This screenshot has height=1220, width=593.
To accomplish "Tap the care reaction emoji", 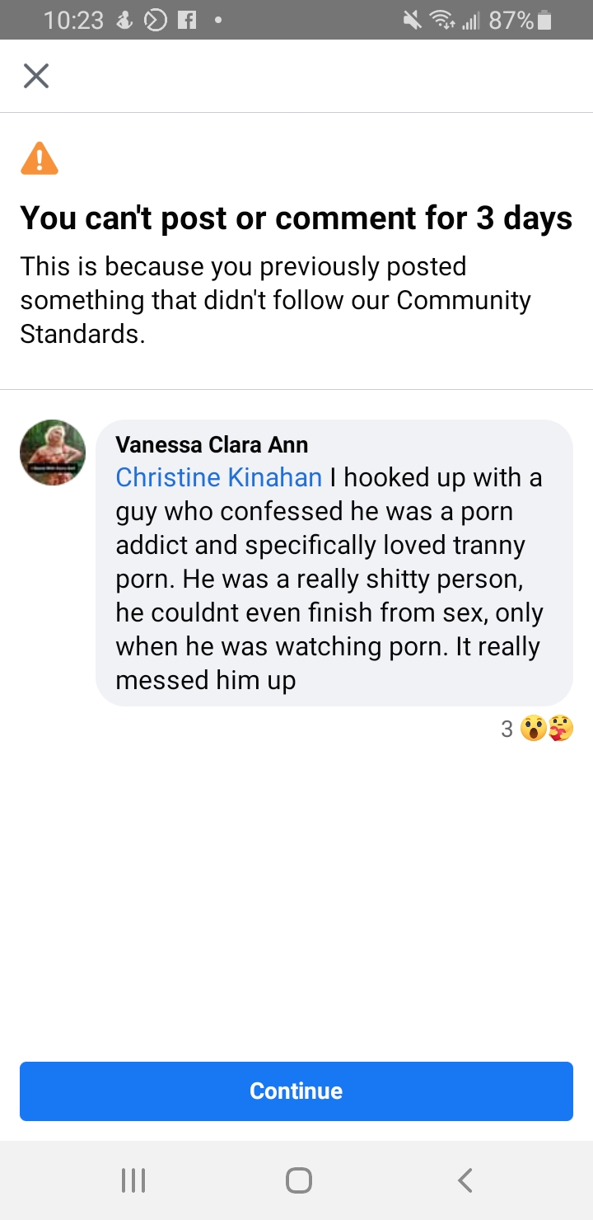I will click(560, 729).
